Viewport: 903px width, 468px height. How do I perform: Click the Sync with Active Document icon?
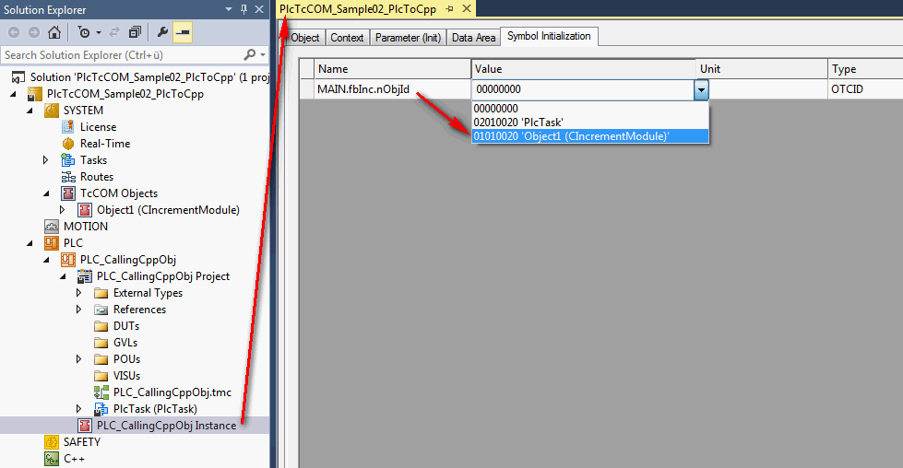[114, 33]
